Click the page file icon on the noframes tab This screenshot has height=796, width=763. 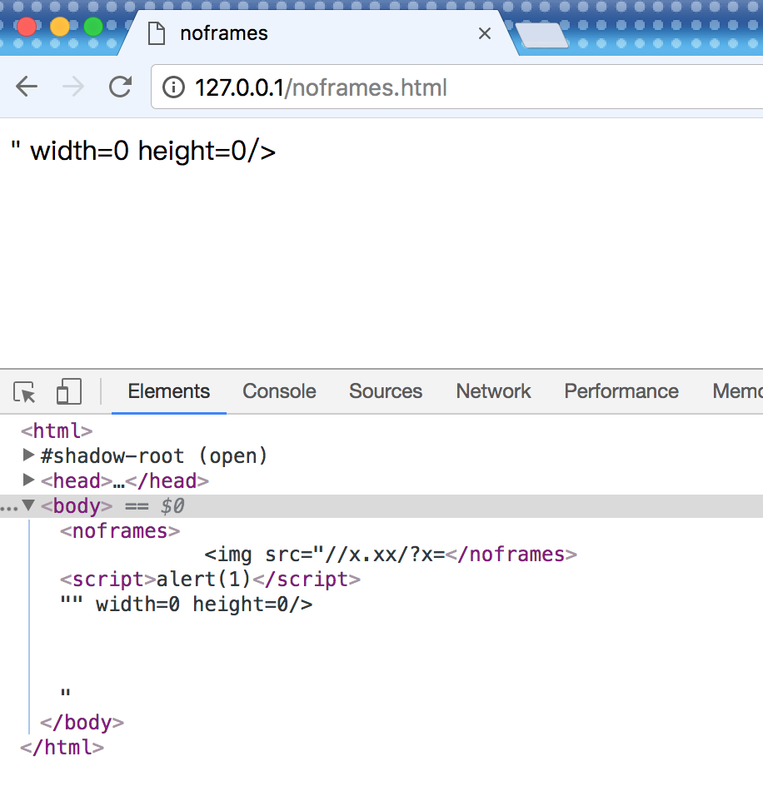coord(157,33)
